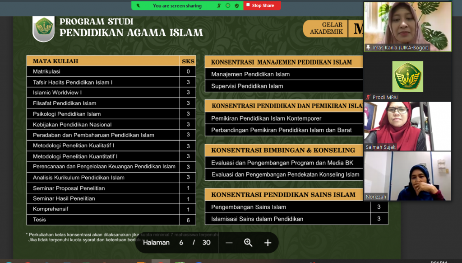Click the muted microphone icon in sharing bar
The width and height of the screenshot is (462, 263).
pos(219,5)
